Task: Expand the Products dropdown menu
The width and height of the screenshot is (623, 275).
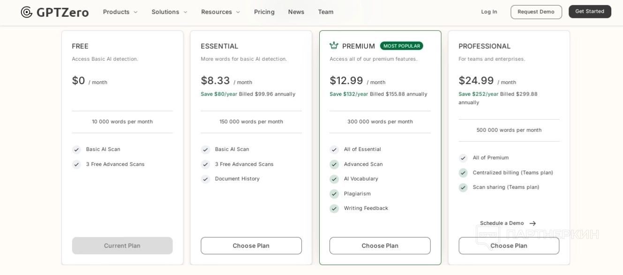Action: [x=120, y=12]
